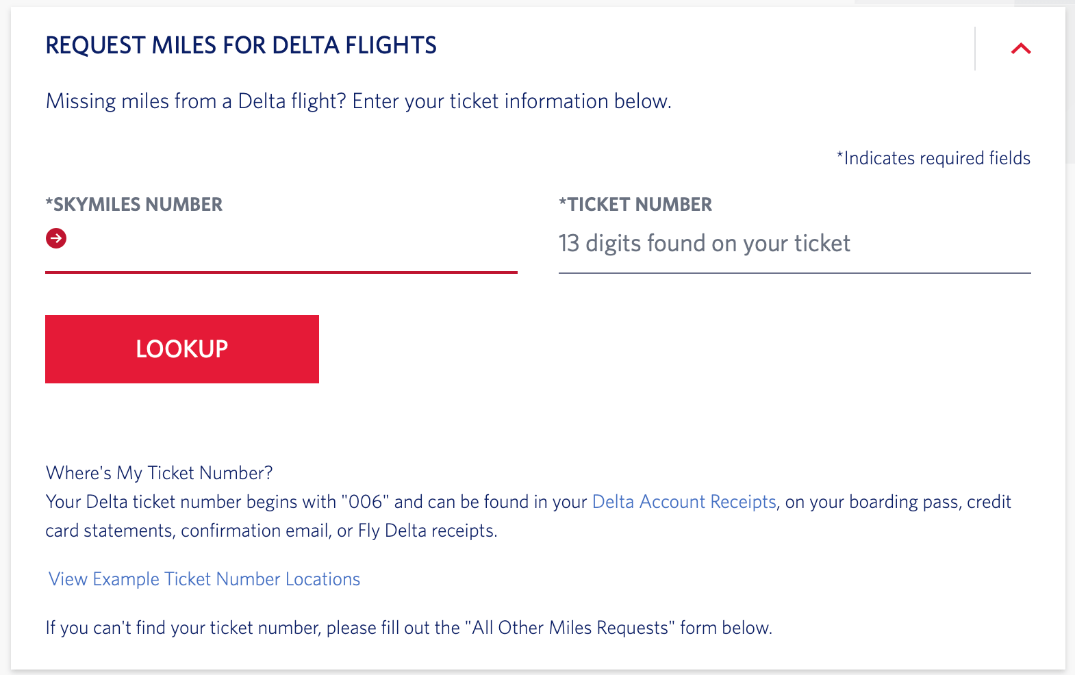Click the "006" ticket number prefix text
The height and width of the screenshot is (675, 1075).
tap(365, 502)
